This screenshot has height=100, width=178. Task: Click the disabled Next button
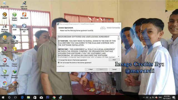[102, 69]
